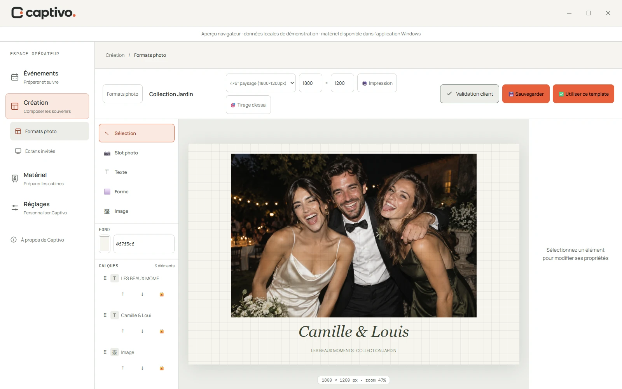
Task: Select Écrans invités in sidebar
Action: tap(49, 151)
